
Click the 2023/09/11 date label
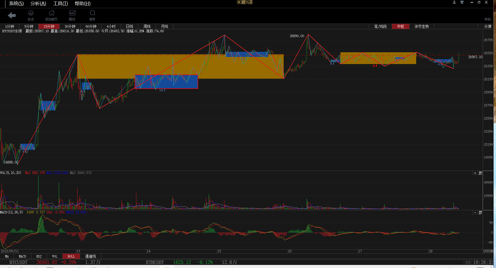[10, 251]
